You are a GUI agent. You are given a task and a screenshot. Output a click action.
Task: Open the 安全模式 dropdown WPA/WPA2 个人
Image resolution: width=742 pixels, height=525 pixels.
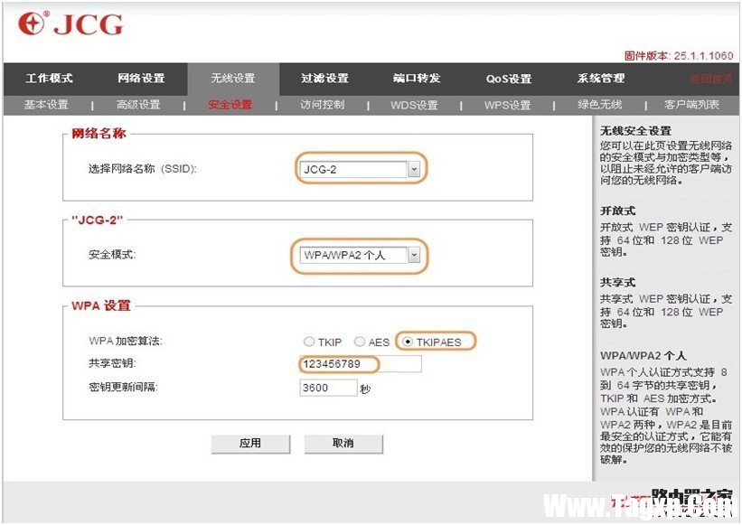click(360, 256)
